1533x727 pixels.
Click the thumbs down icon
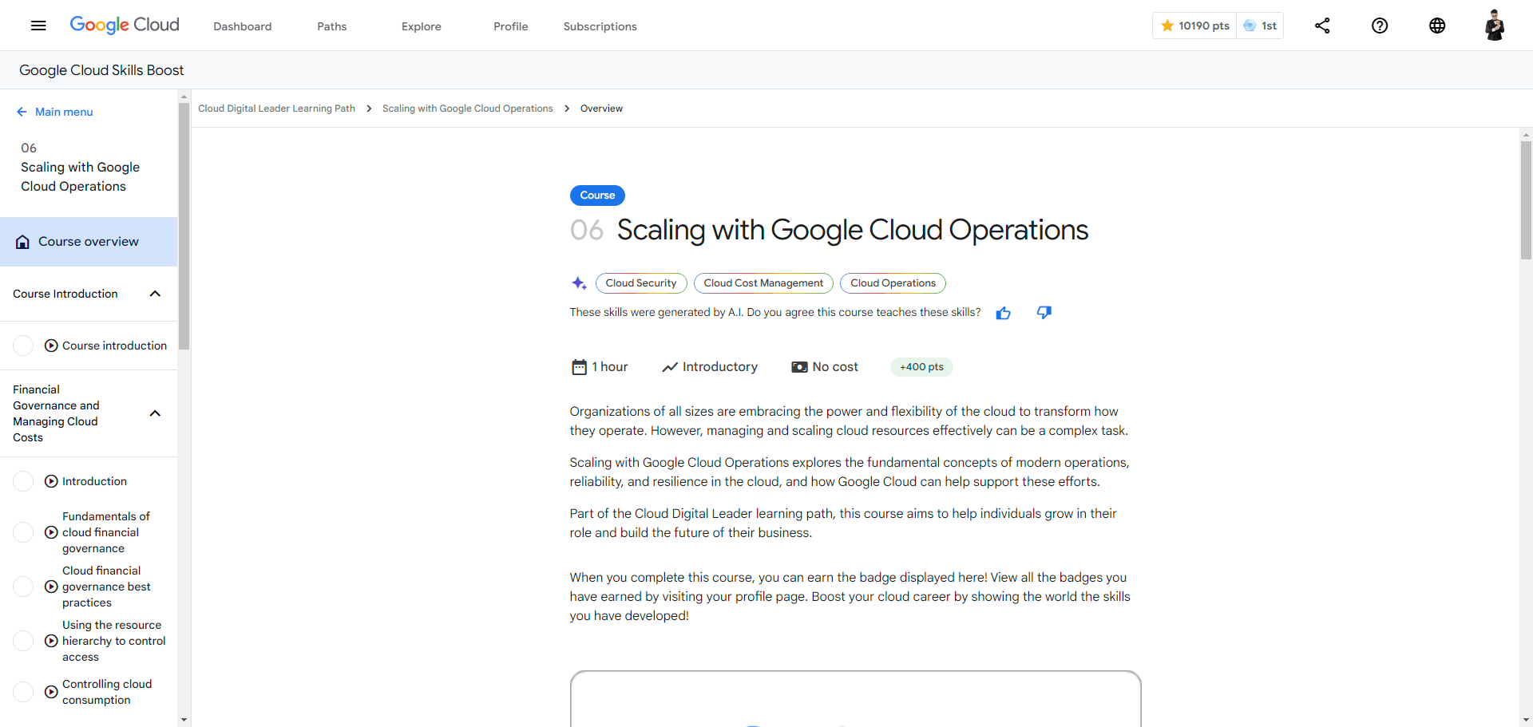(1044, 312)
